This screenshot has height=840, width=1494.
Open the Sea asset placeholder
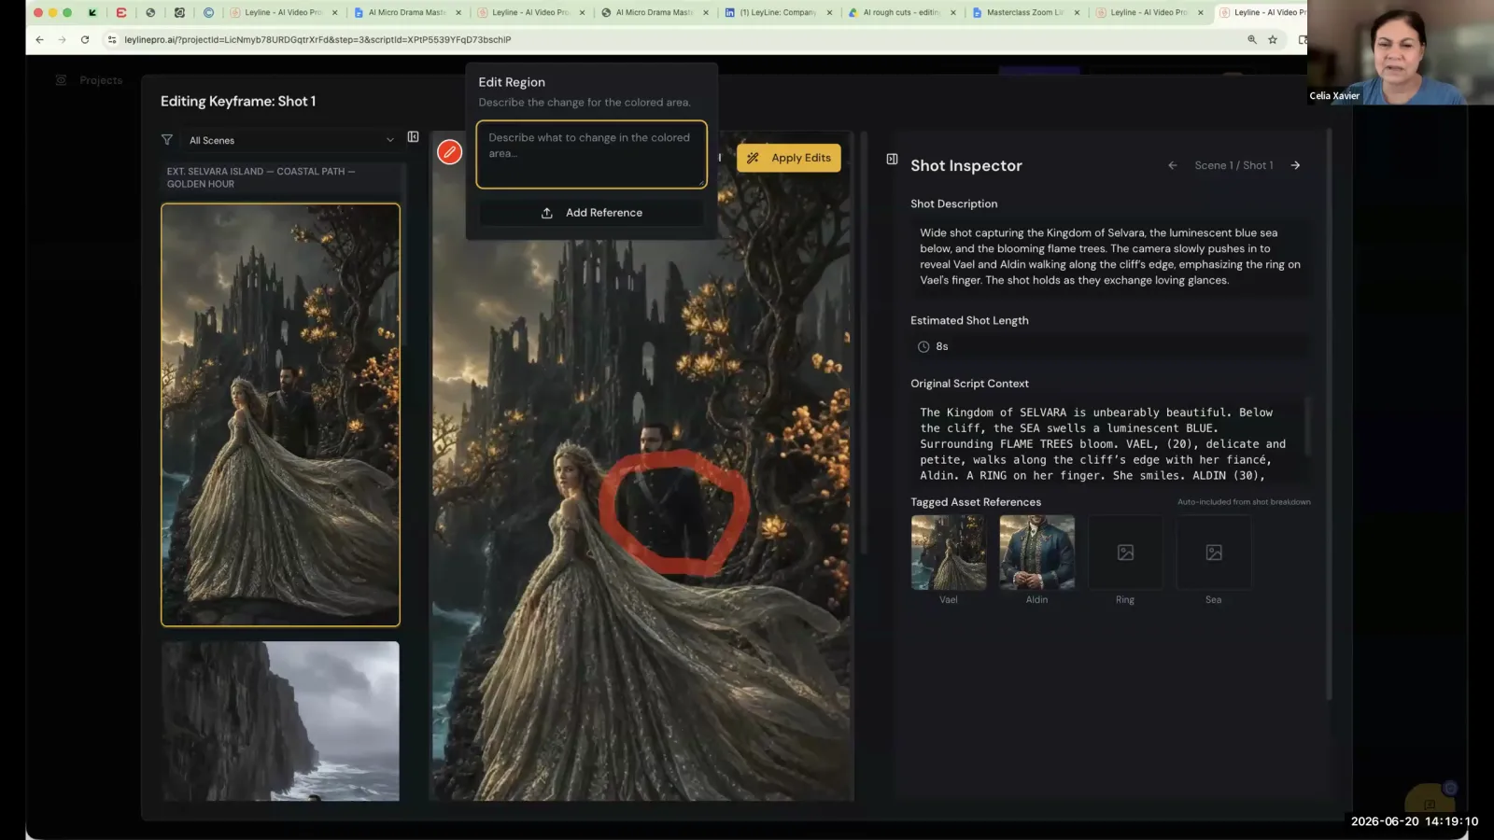pyautogui.click(x=1214, y=553)
